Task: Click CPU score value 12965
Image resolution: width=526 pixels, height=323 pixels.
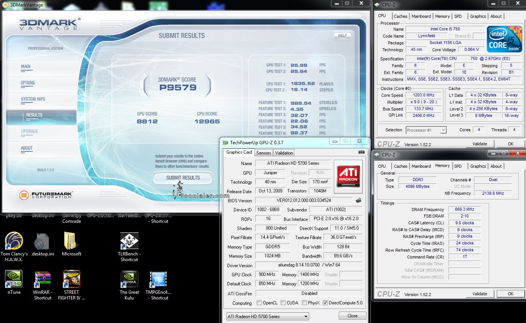Action: [x=207, y=121]
